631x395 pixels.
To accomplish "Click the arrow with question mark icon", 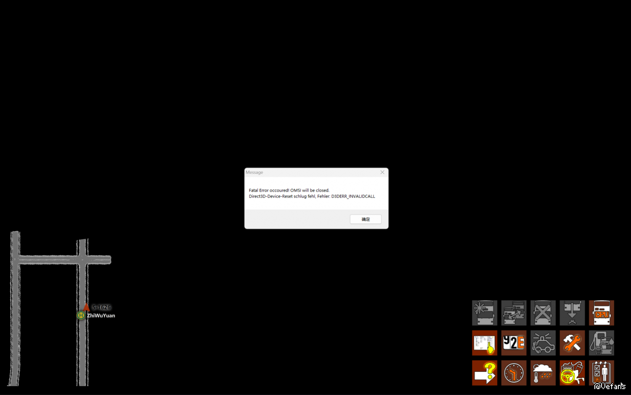I will [x=485, y=373].
